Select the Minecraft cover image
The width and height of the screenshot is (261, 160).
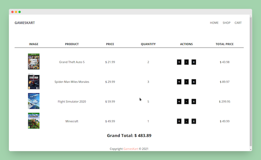coord(34,121)
